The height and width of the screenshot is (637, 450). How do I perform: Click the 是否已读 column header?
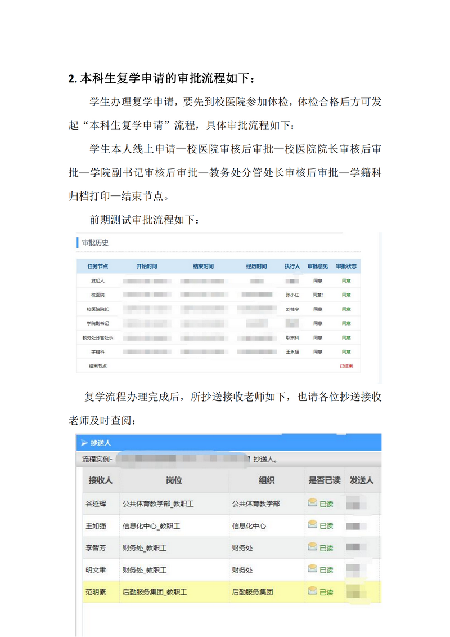324,480
